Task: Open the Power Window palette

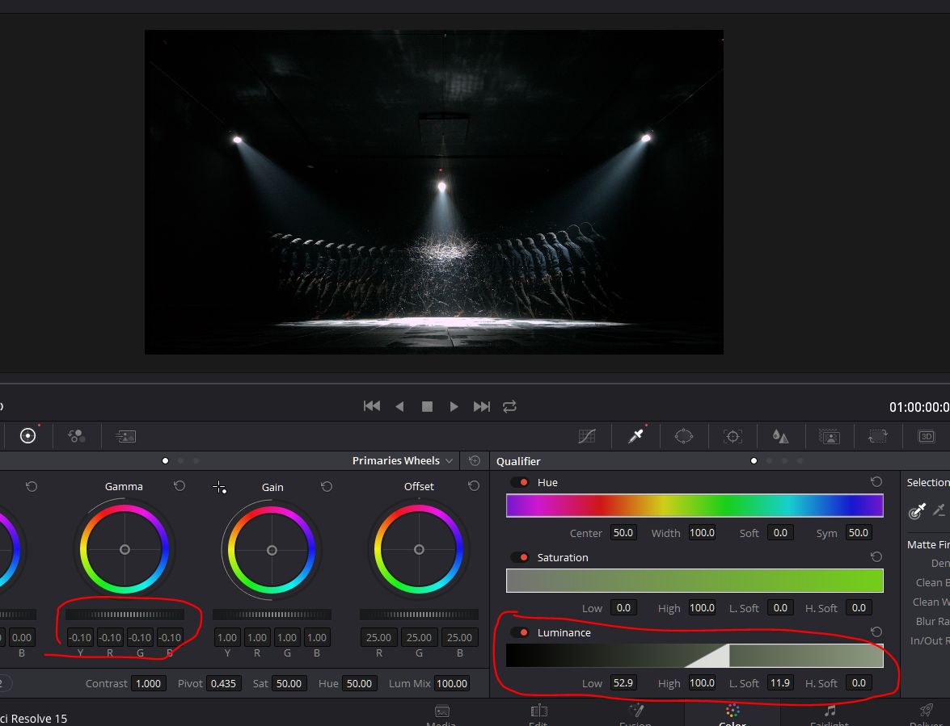Action: (684, 435)
